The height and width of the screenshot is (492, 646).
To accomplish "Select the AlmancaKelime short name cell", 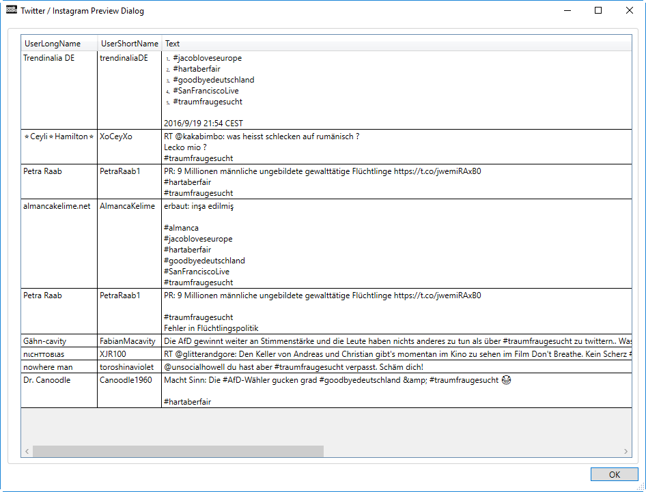I will pos(129,244).
